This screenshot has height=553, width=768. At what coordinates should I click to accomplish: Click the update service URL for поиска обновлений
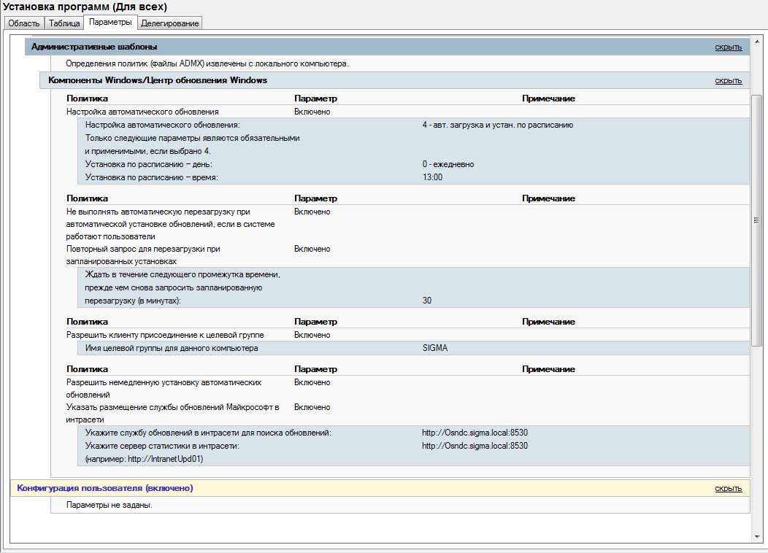[x=475, y=433]
